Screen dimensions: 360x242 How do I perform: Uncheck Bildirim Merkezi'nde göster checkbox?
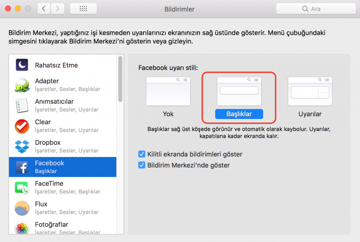142,165
